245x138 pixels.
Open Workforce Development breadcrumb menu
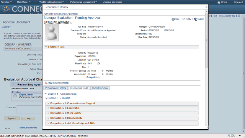52,2
